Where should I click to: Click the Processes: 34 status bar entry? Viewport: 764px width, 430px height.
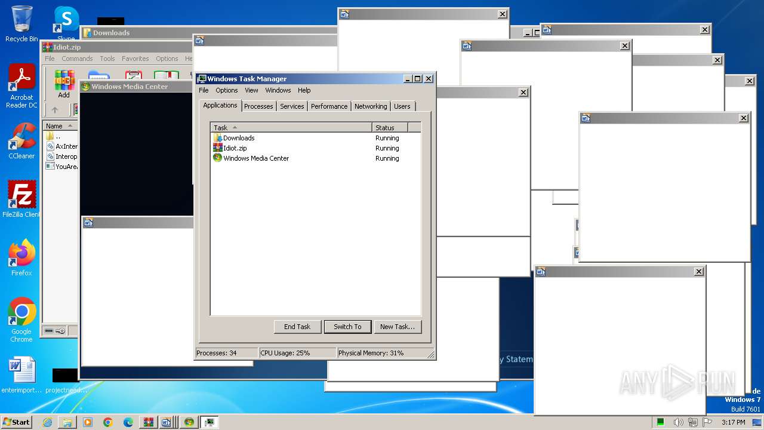(x=227, y=353)
